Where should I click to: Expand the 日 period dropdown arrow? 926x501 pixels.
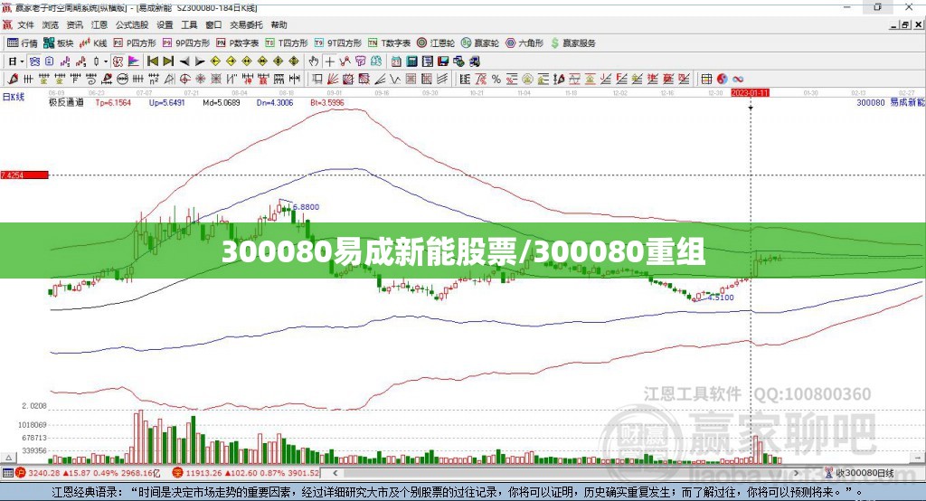click(x=22, y=61)
